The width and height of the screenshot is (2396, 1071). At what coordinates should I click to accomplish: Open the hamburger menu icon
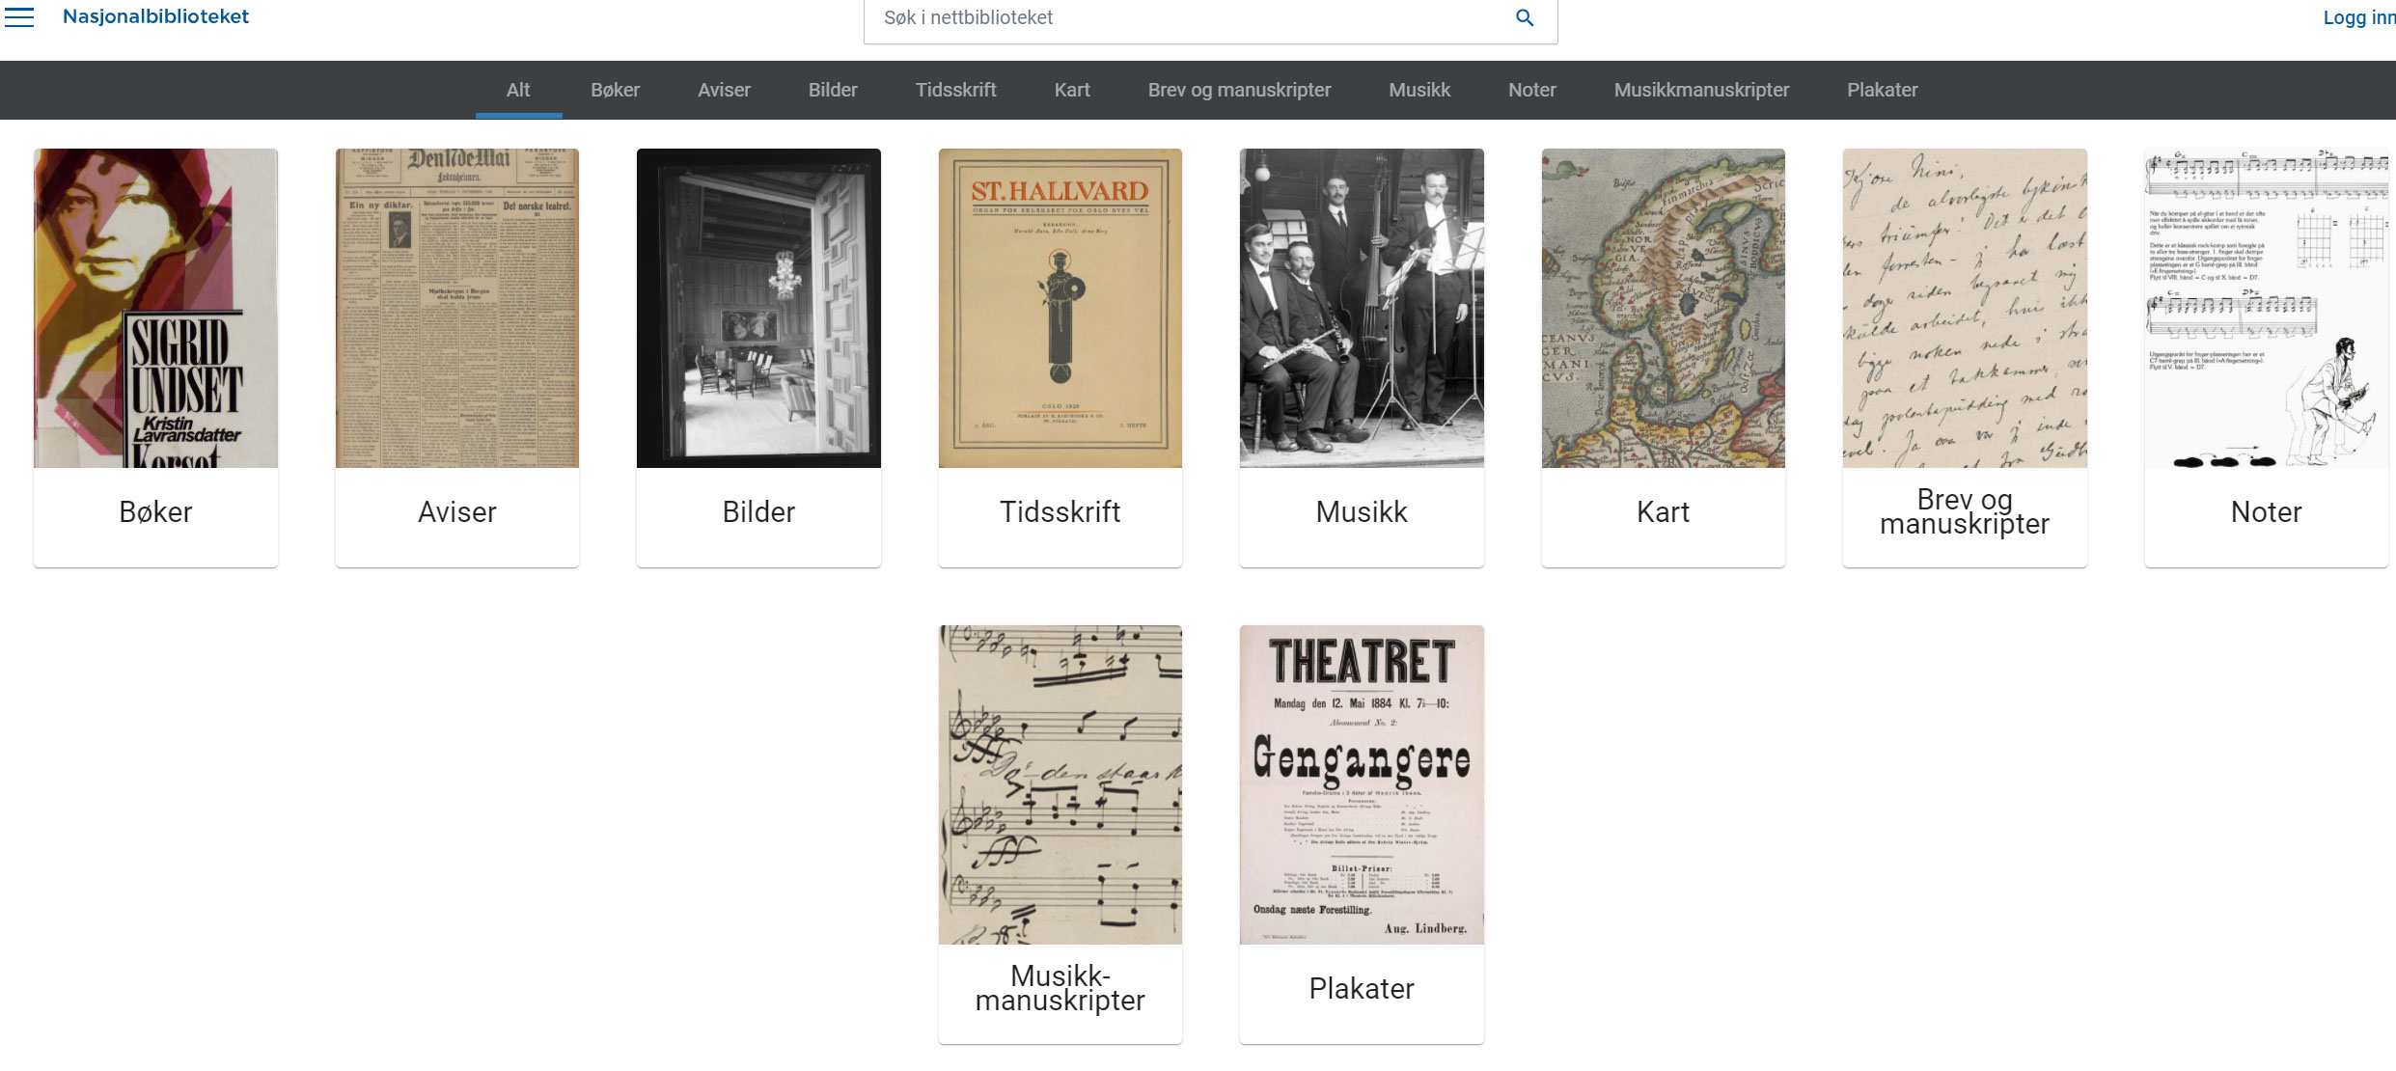point(19,17)
